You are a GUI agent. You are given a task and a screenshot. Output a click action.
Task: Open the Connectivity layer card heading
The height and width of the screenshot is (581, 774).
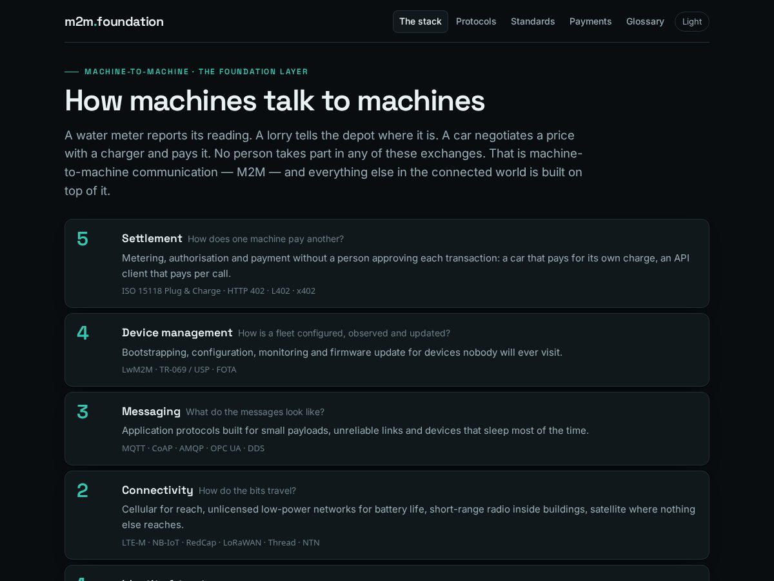[157, 490]
